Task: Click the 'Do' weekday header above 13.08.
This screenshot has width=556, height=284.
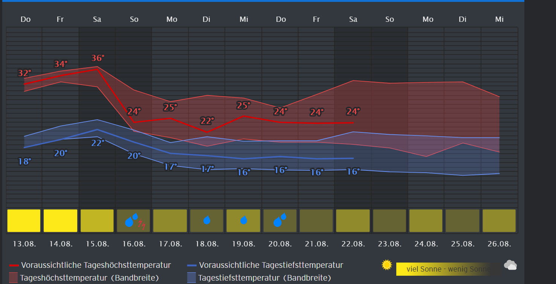Action: click(x=26, y=19)
